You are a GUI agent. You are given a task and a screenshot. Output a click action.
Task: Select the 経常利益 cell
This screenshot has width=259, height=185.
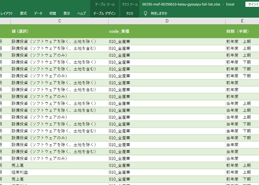pos(59,172)
